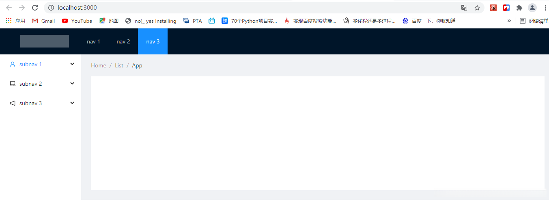Screen dimensions: 549x201
Task: Click the notification icon beside subnav 3
Action: coord(13,103)
